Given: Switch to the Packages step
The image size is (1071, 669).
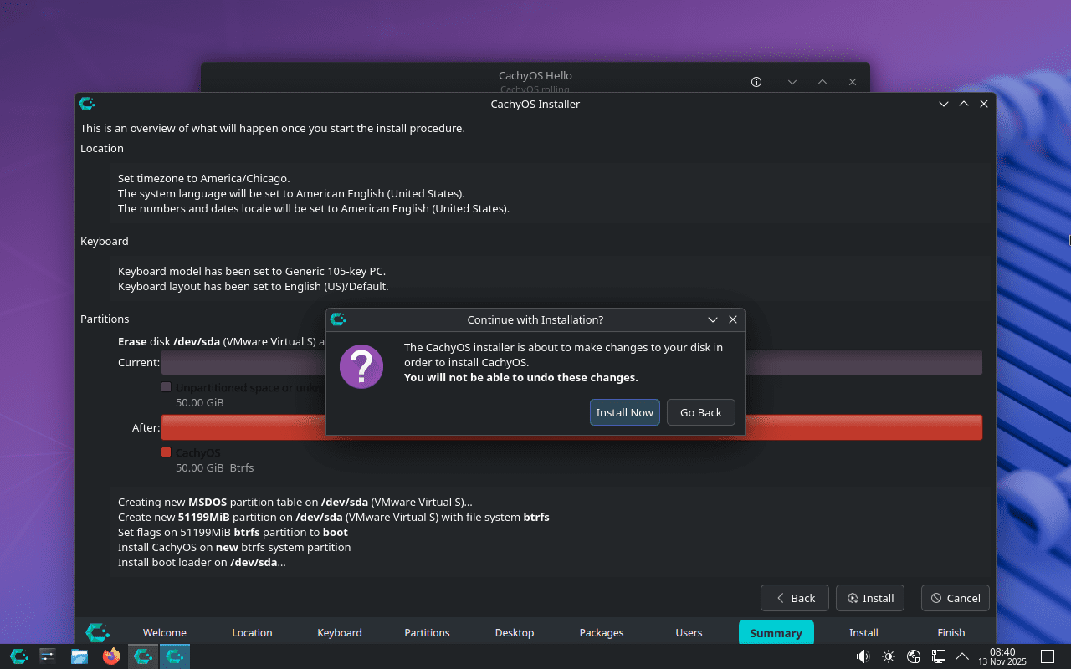Looking at the screenshot, I should pyautogui.click(x=602, y=632).
